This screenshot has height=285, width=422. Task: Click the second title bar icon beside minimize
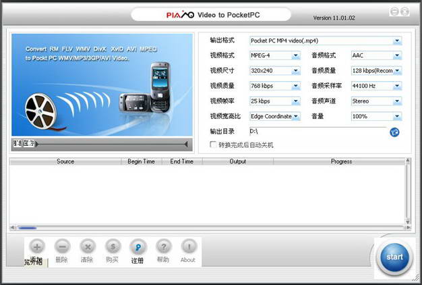404,11
